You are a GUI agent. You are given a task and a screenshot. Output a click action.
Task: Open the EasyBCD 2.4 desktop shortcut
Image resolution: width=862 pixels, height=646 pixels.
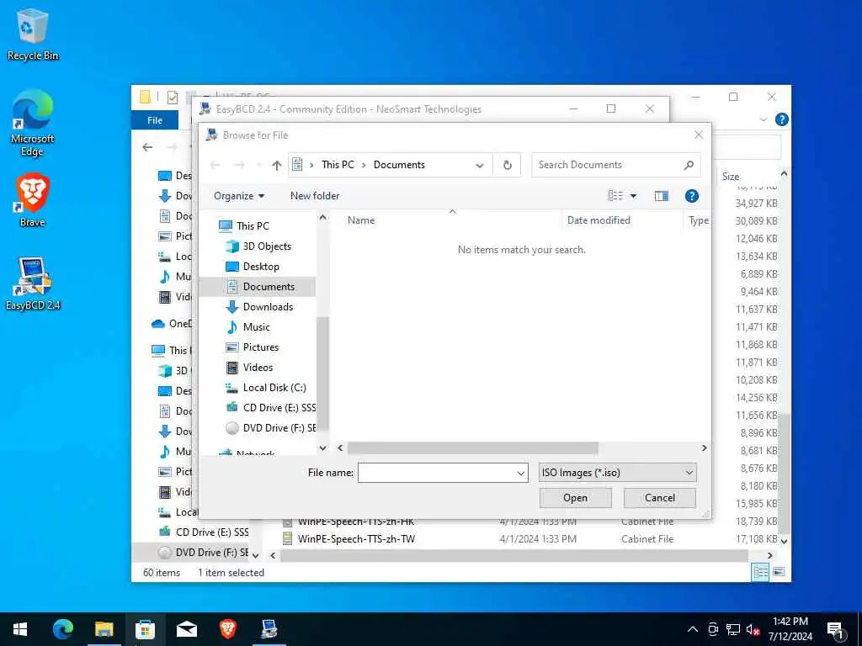click(x=33, y=283)
